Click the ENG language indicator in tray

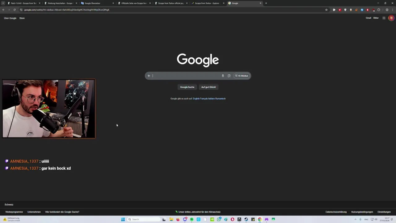pos(366,219)
